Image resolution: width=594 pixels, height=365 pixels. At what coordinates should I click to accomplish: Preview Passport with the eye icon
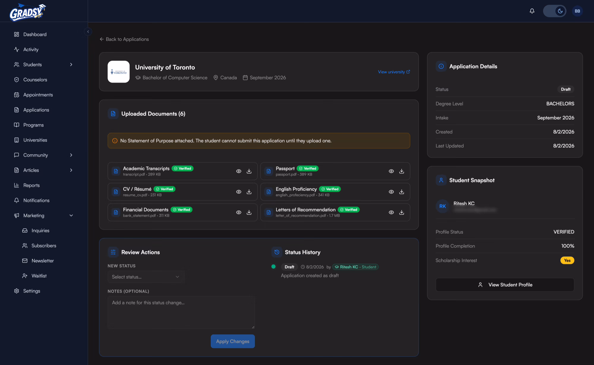pyautogui.click(x=391, y=171)
